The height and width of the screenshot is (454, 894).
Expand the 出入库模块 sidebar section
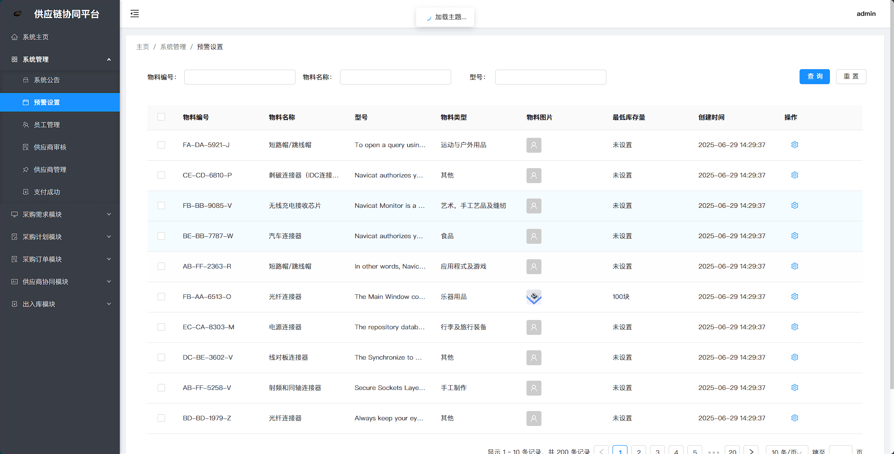click(x=60, y=304)
